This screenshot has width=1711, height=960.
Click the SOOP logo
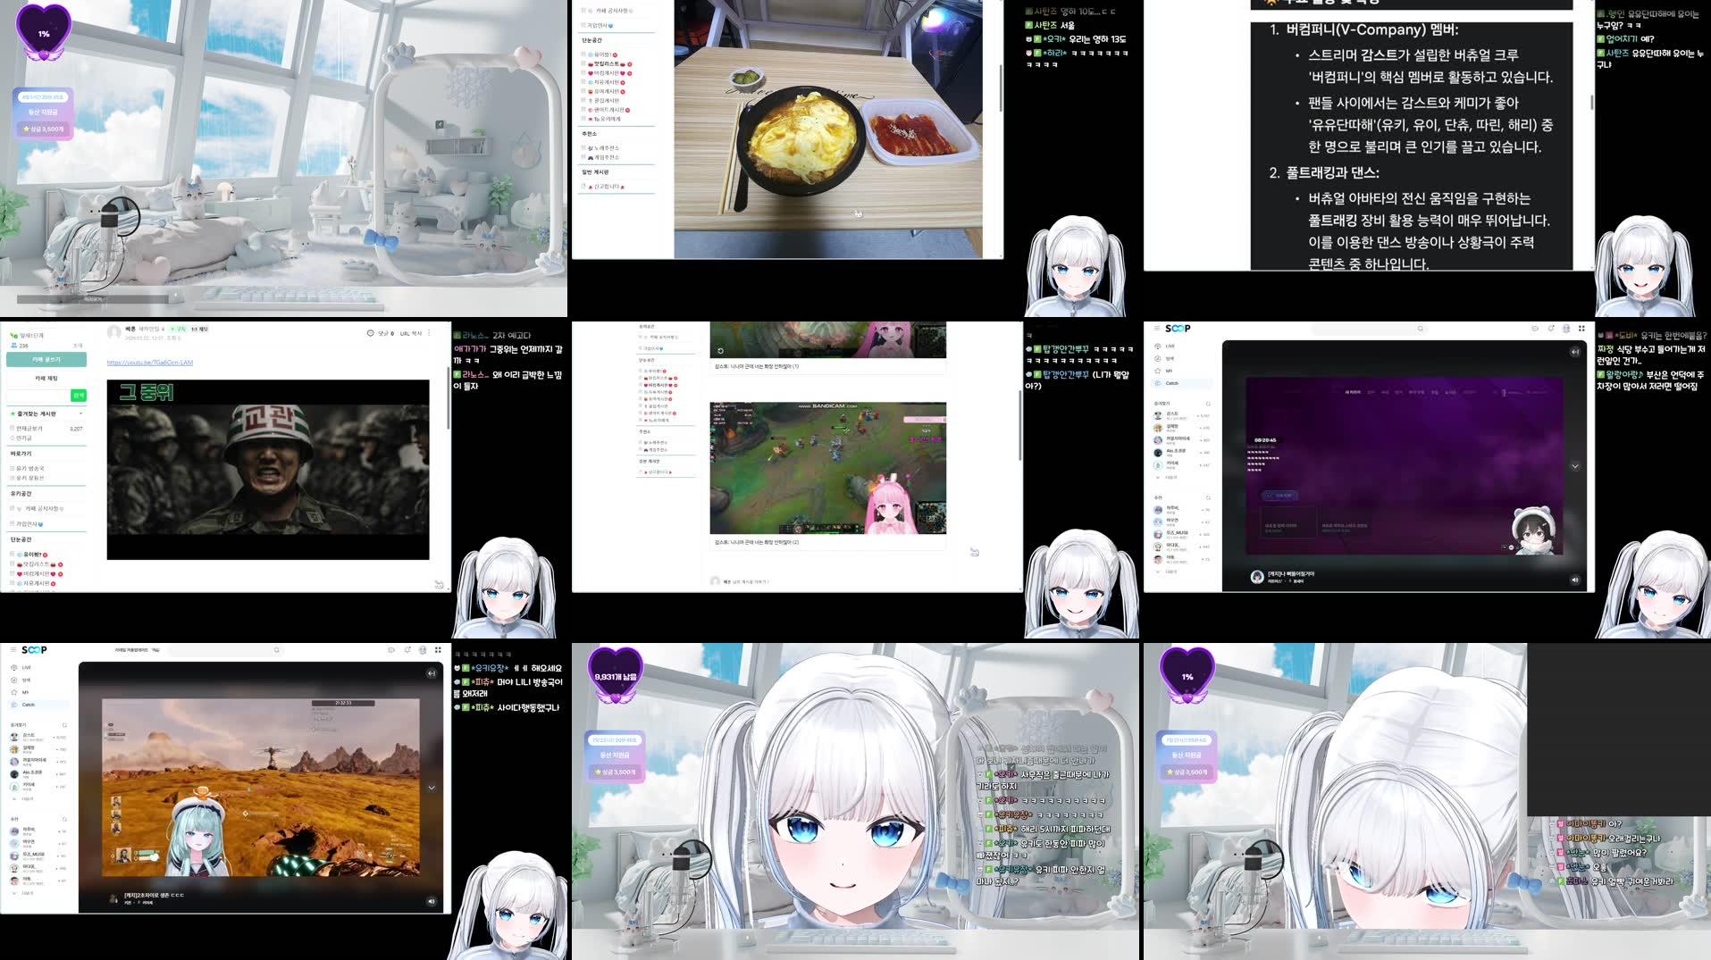click(x=1178, y=328)
